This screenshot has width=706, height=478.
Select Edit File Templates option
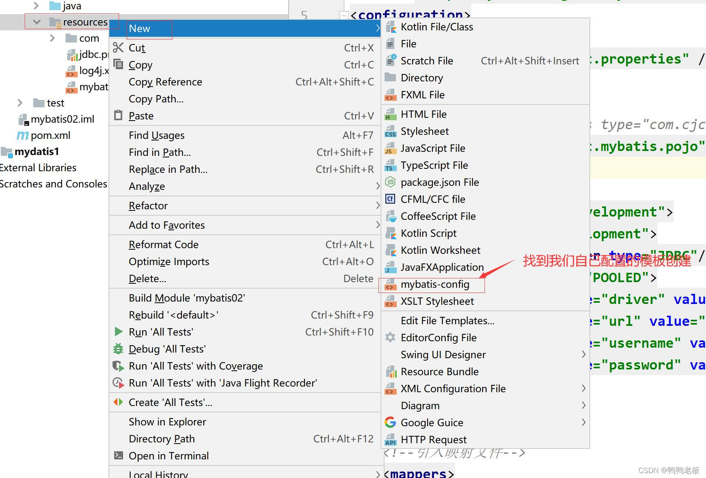point(447,320)
